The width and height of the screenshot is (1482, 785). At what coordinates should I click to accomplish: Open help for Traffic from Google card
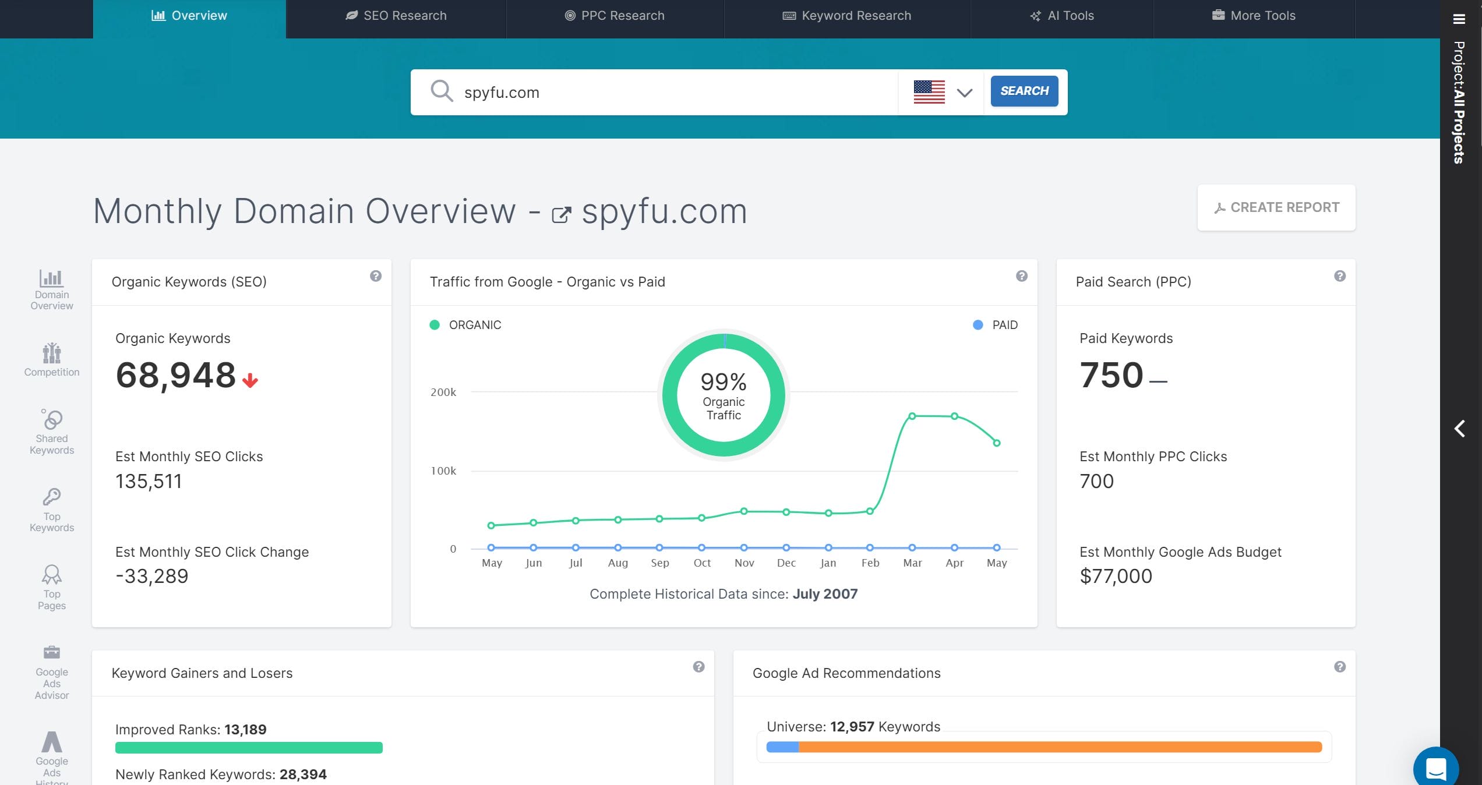tap(1022, 276)
